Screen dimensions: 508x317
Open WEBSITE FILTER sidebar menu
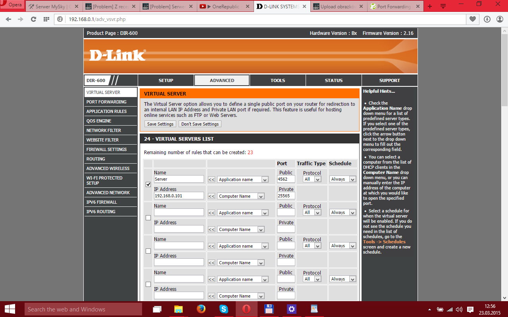110,140
